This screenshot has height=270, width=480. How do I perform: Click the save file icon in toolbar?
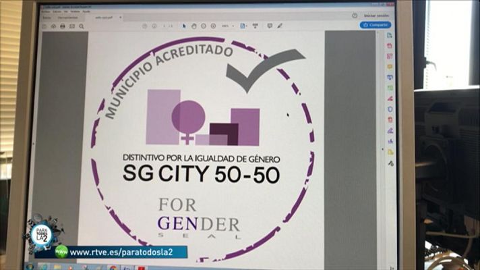coord(44,27)
